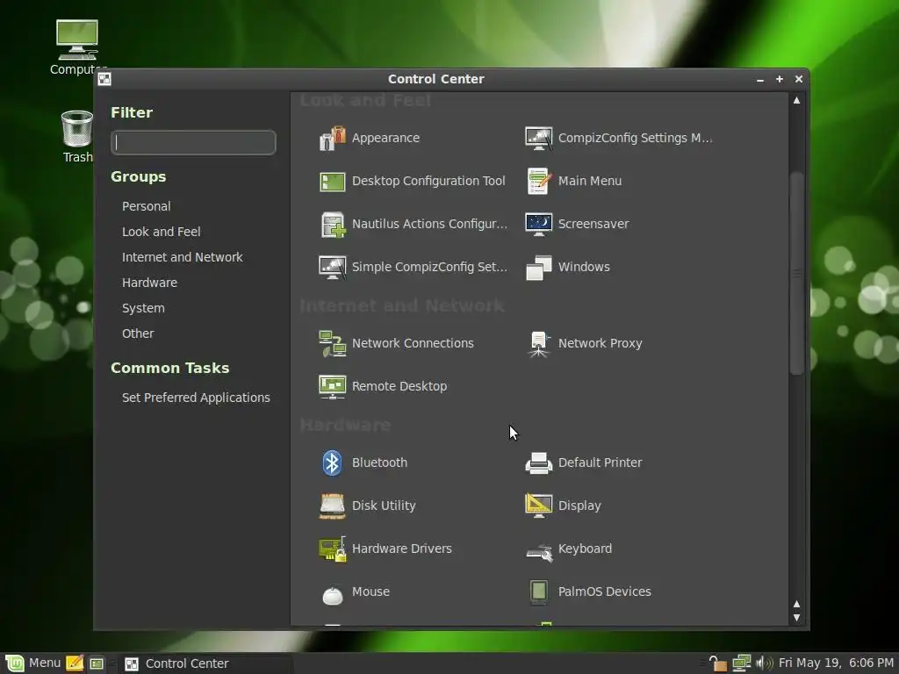
Task: Open Remote Desktop preferences icon
Action: coord(333,386)
